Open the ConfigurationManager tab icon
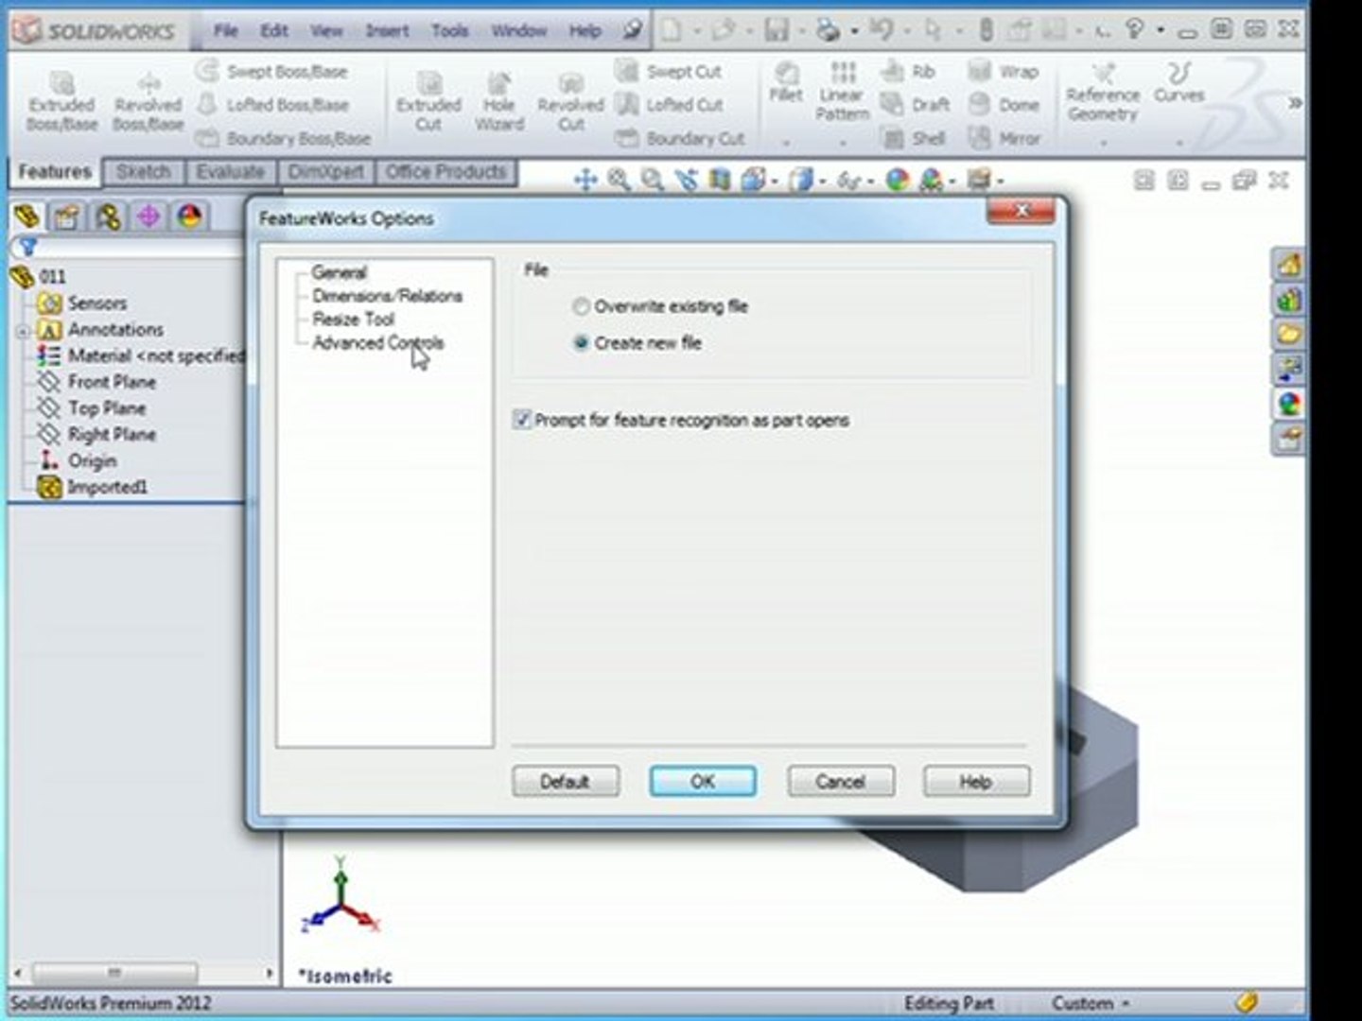Image resolution: width=1362 pixels, height=1021 pixels. click(x=108, y=216)
